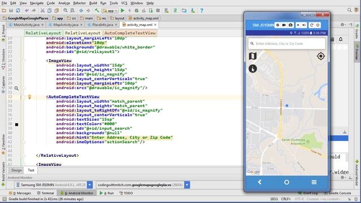Click the power icon on device mirror
This screenshot has height=203, width=361.
point(318,25)
